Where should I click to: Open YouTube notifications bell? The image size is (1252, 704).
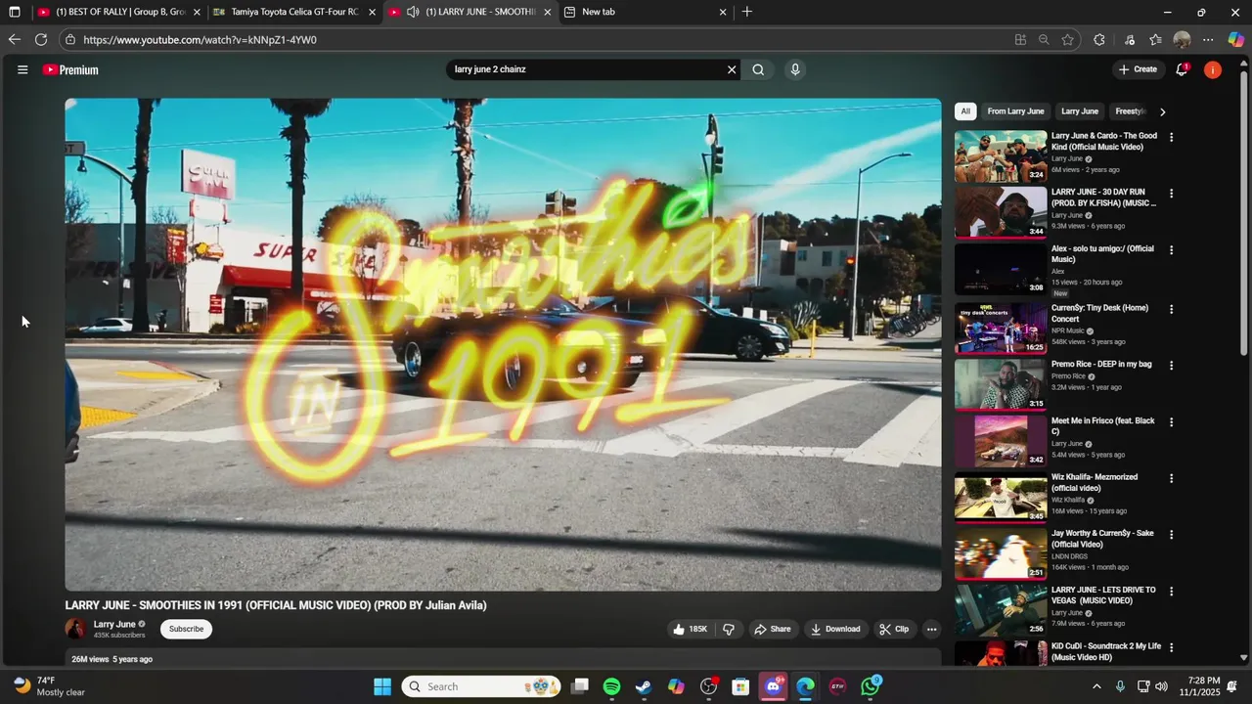1182,69
